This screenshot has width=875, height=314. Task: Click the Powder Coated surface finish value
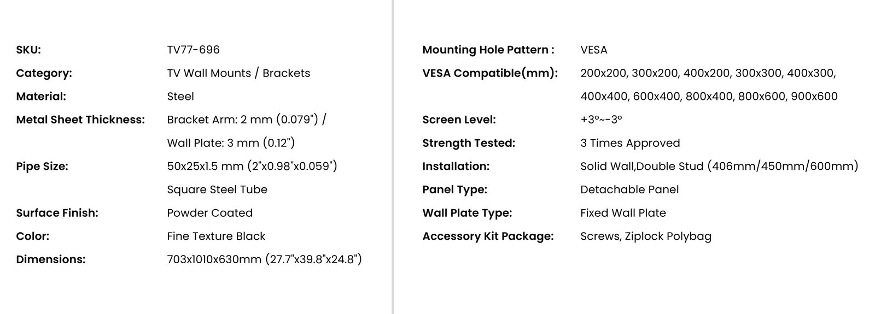tap(209, 213)
